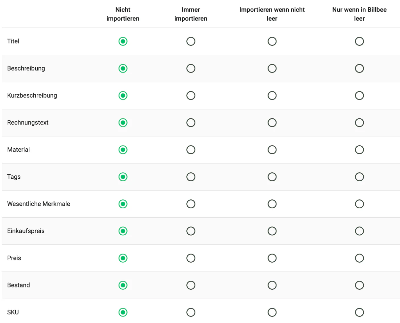400x323 pixels.
Task: Select 'Immer importieren' for SKU
Action: click(x=191, y=312)
